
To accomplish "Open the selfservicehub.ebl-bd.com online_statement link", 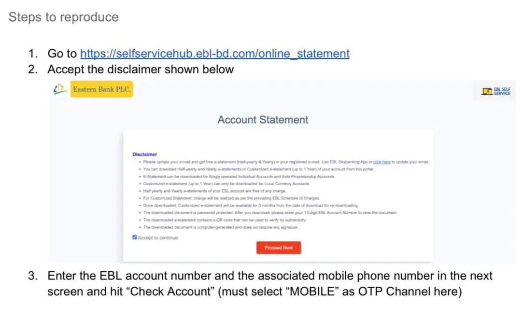I will click(x=215, y=54).
